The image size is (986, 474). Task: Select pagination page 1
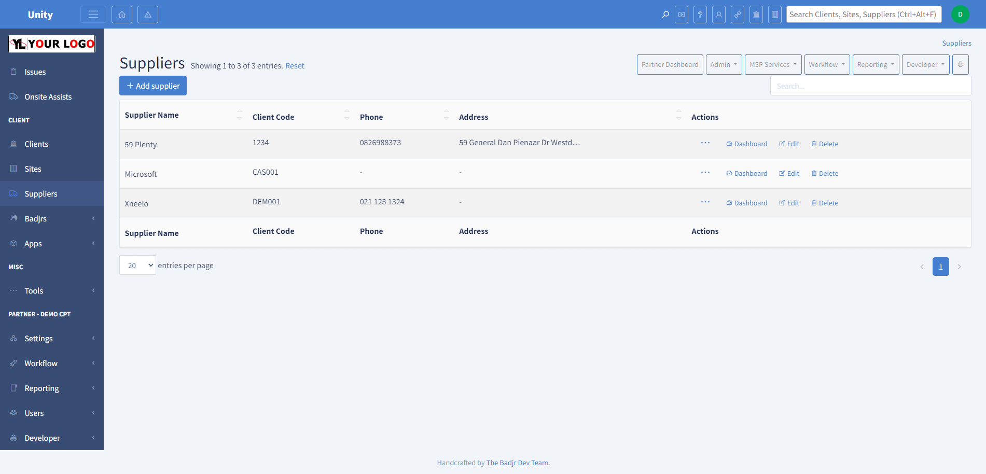(941, 267)
